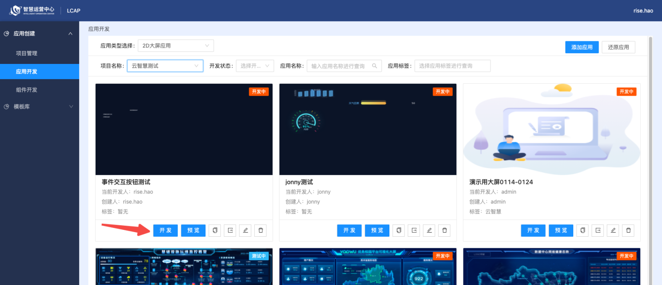Open the 开发状态 dropdown

point(255,66)
